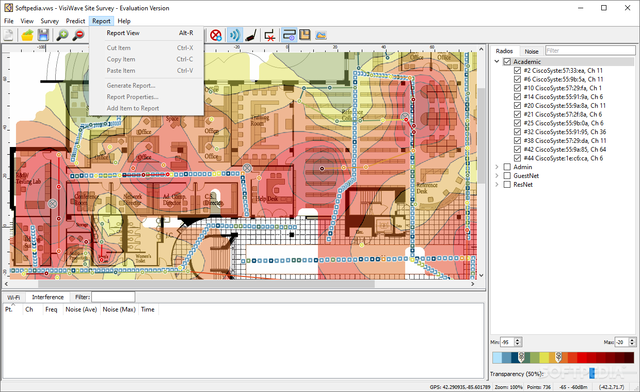The width and height of the screenshot is (640, 392).
Task: Check the ResNet network checkbox
Action: point(507,185)
